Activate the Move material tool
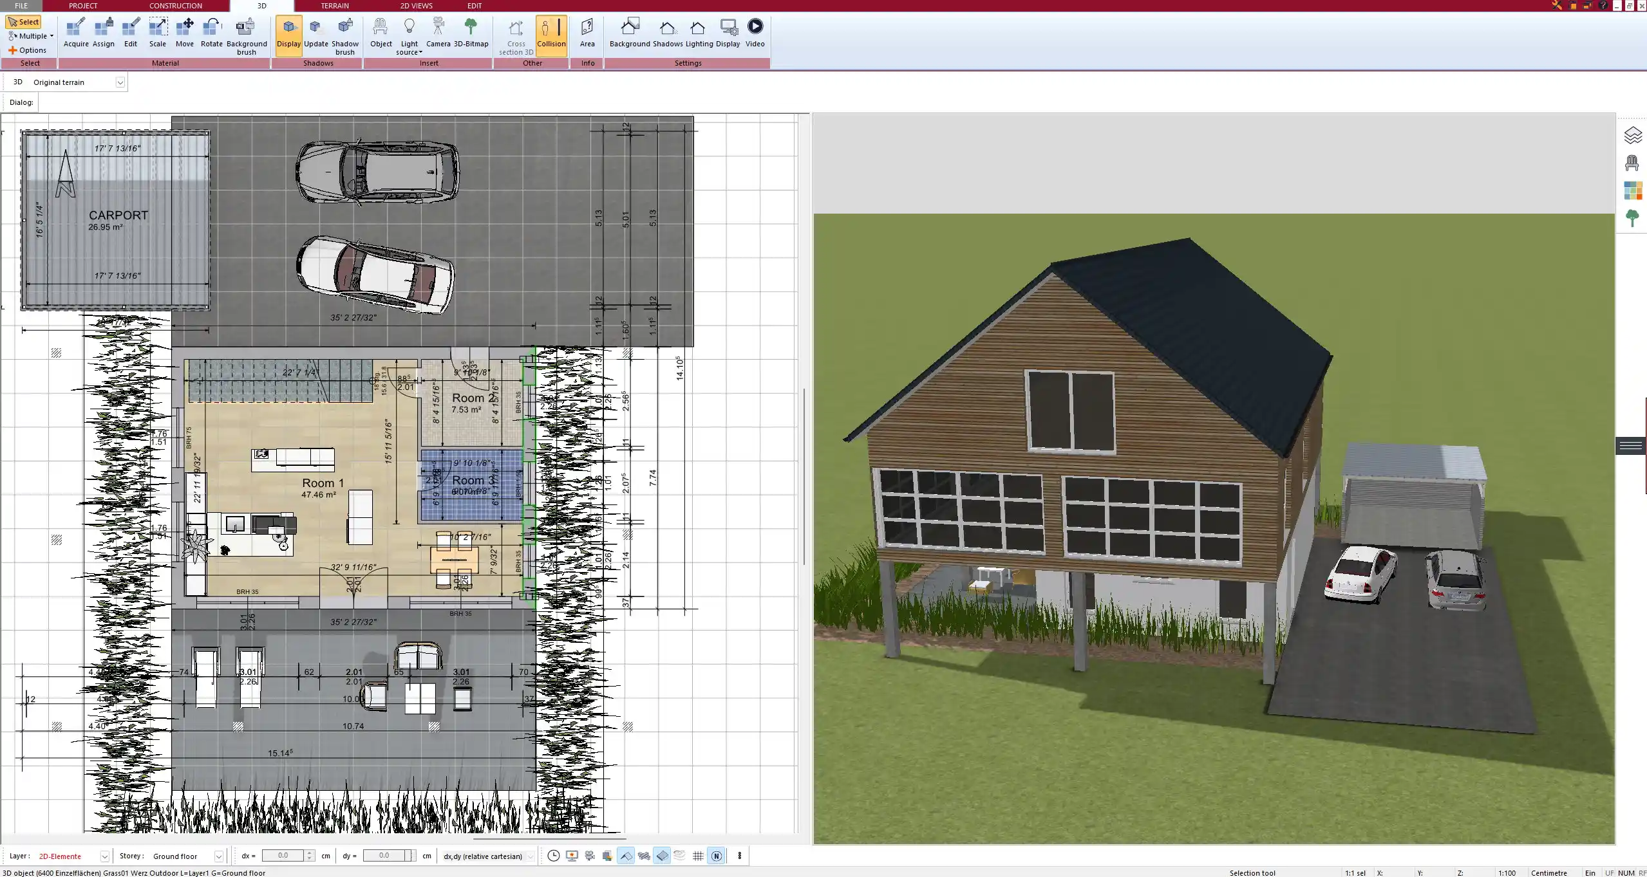The height and width of the screenshot is (877, 1647). point(185,33)
